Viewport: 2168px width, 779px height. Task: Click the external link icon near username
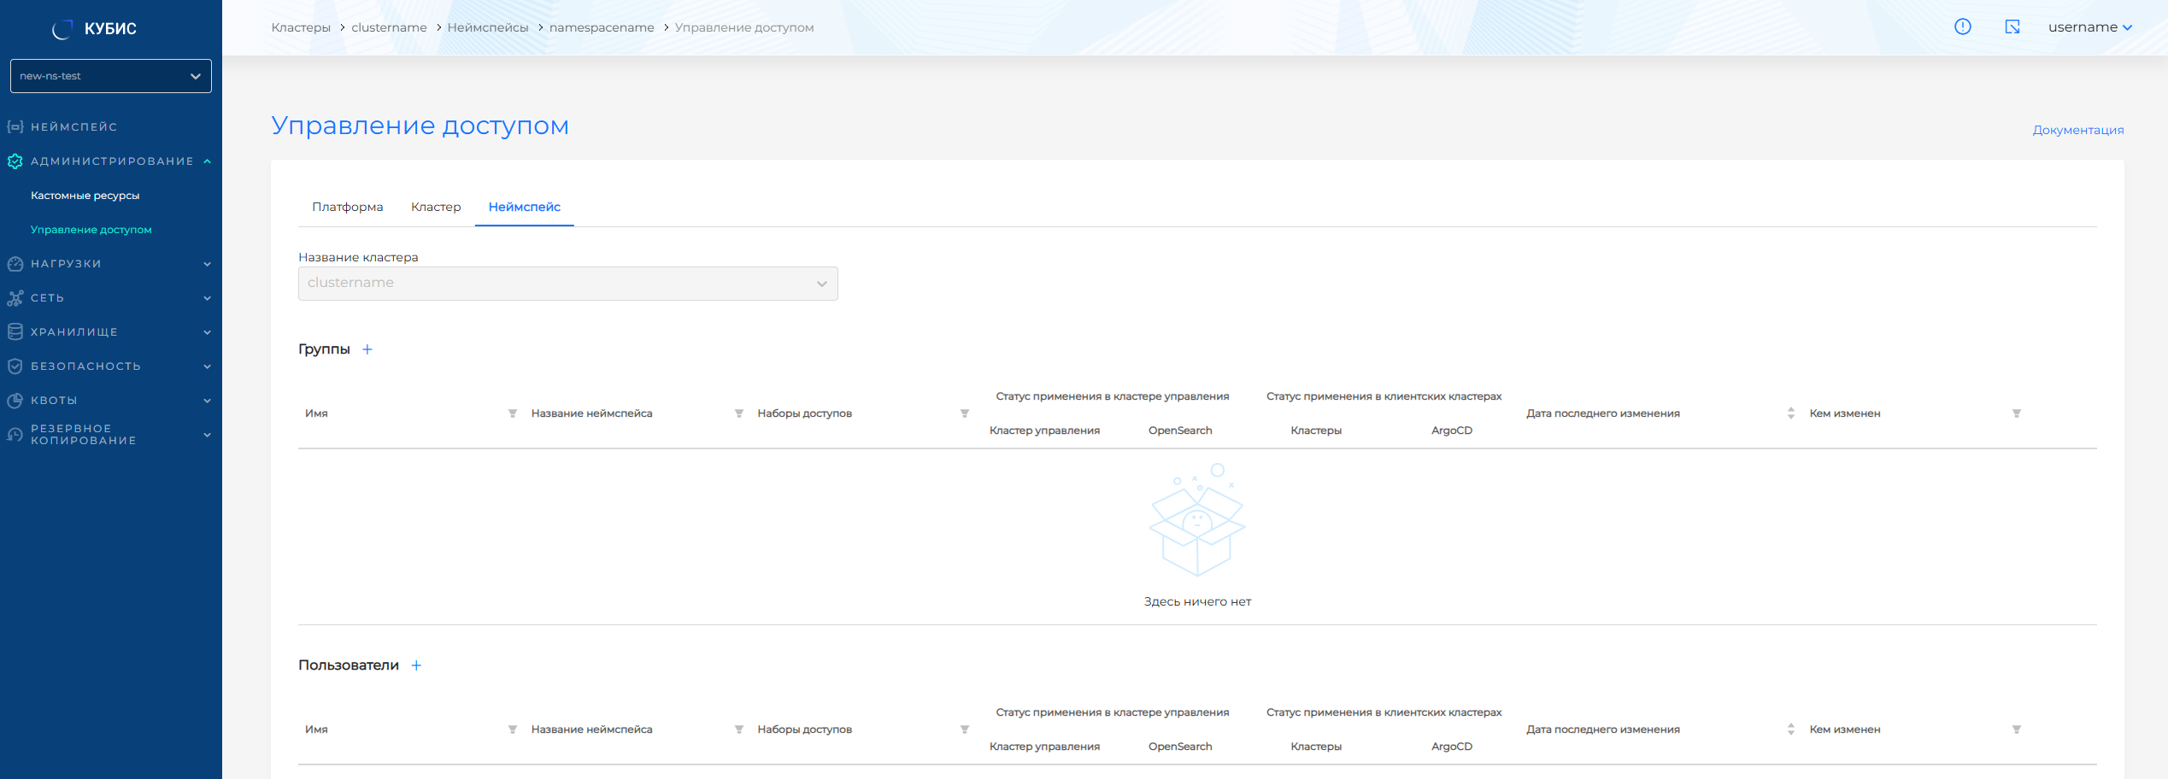pyautogui.click(x=2012, y=27)
